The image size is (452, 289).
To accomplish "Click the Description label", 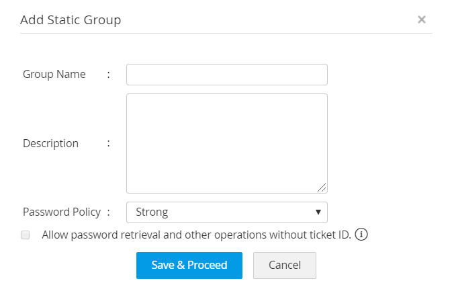I will (51, 143).
